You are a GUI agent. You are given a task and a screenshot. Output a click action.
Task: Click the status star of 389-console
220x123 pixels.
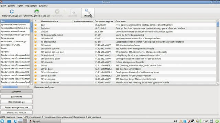pos(35,62)
